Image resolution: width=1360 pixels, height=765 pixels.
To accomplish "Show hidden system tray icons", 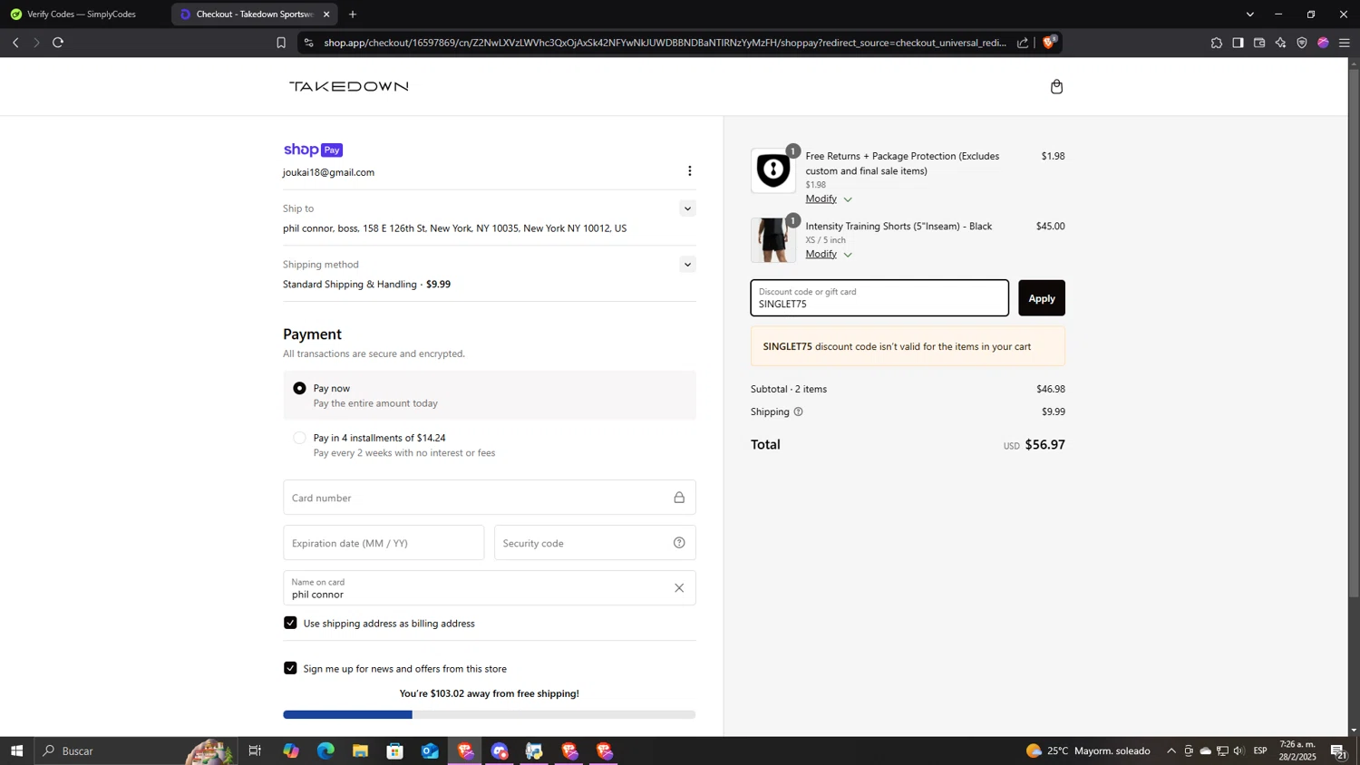I will 1171,750.
